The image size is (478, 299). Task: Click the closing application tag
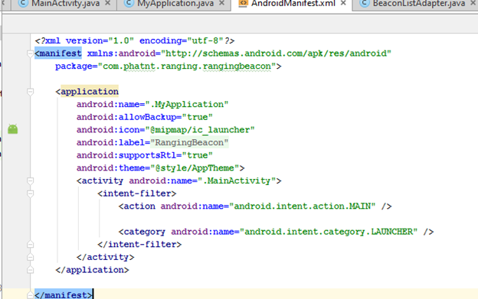93,270
